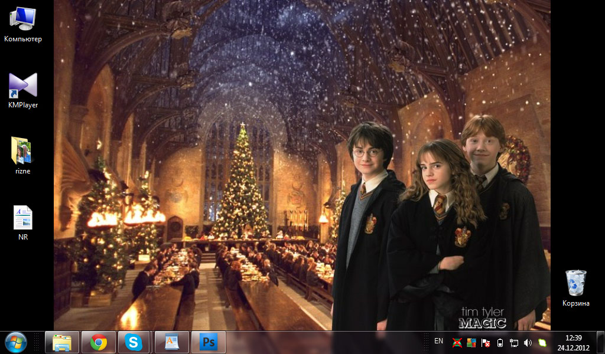Screen dimensions: 605x354
Task: Select the rizne folder on desktop
Action: tap(23, 156)
